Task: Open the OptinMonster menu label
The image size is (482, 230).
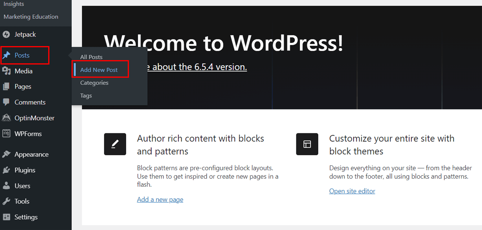Action: tap(35, 118)
